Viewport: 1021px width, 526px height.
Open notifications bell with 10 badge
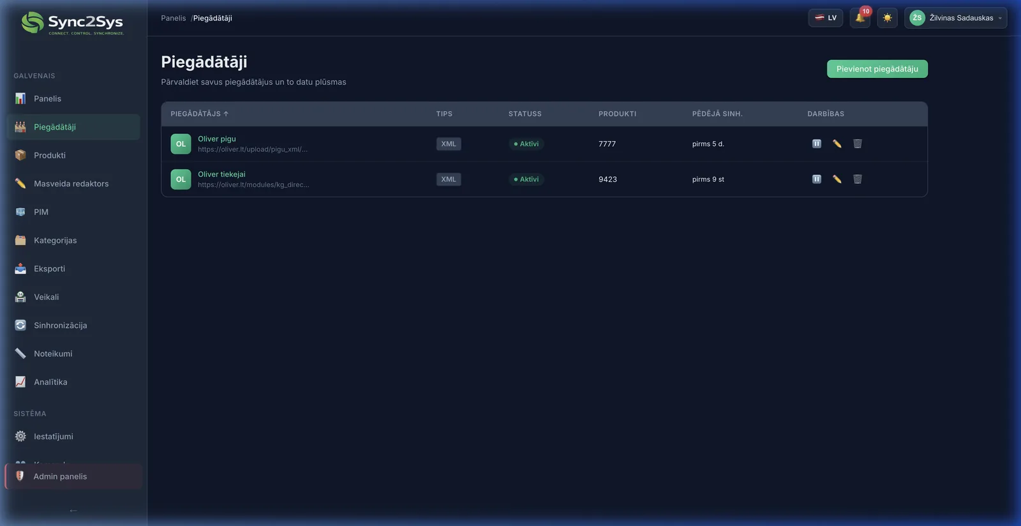tap(860, 18)
